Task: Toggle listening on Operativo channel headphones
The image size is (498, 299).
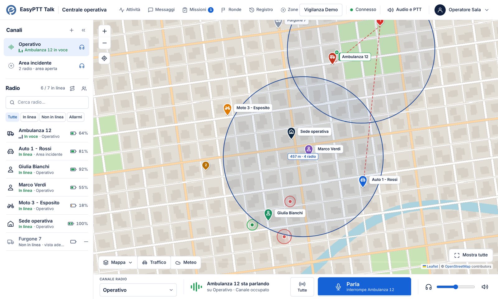Action: click(x=82, y=47)
